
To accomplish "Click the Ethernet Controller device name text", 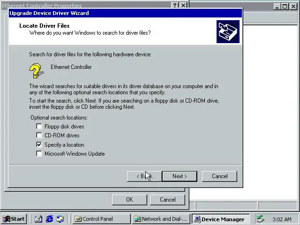I will 71,67.
